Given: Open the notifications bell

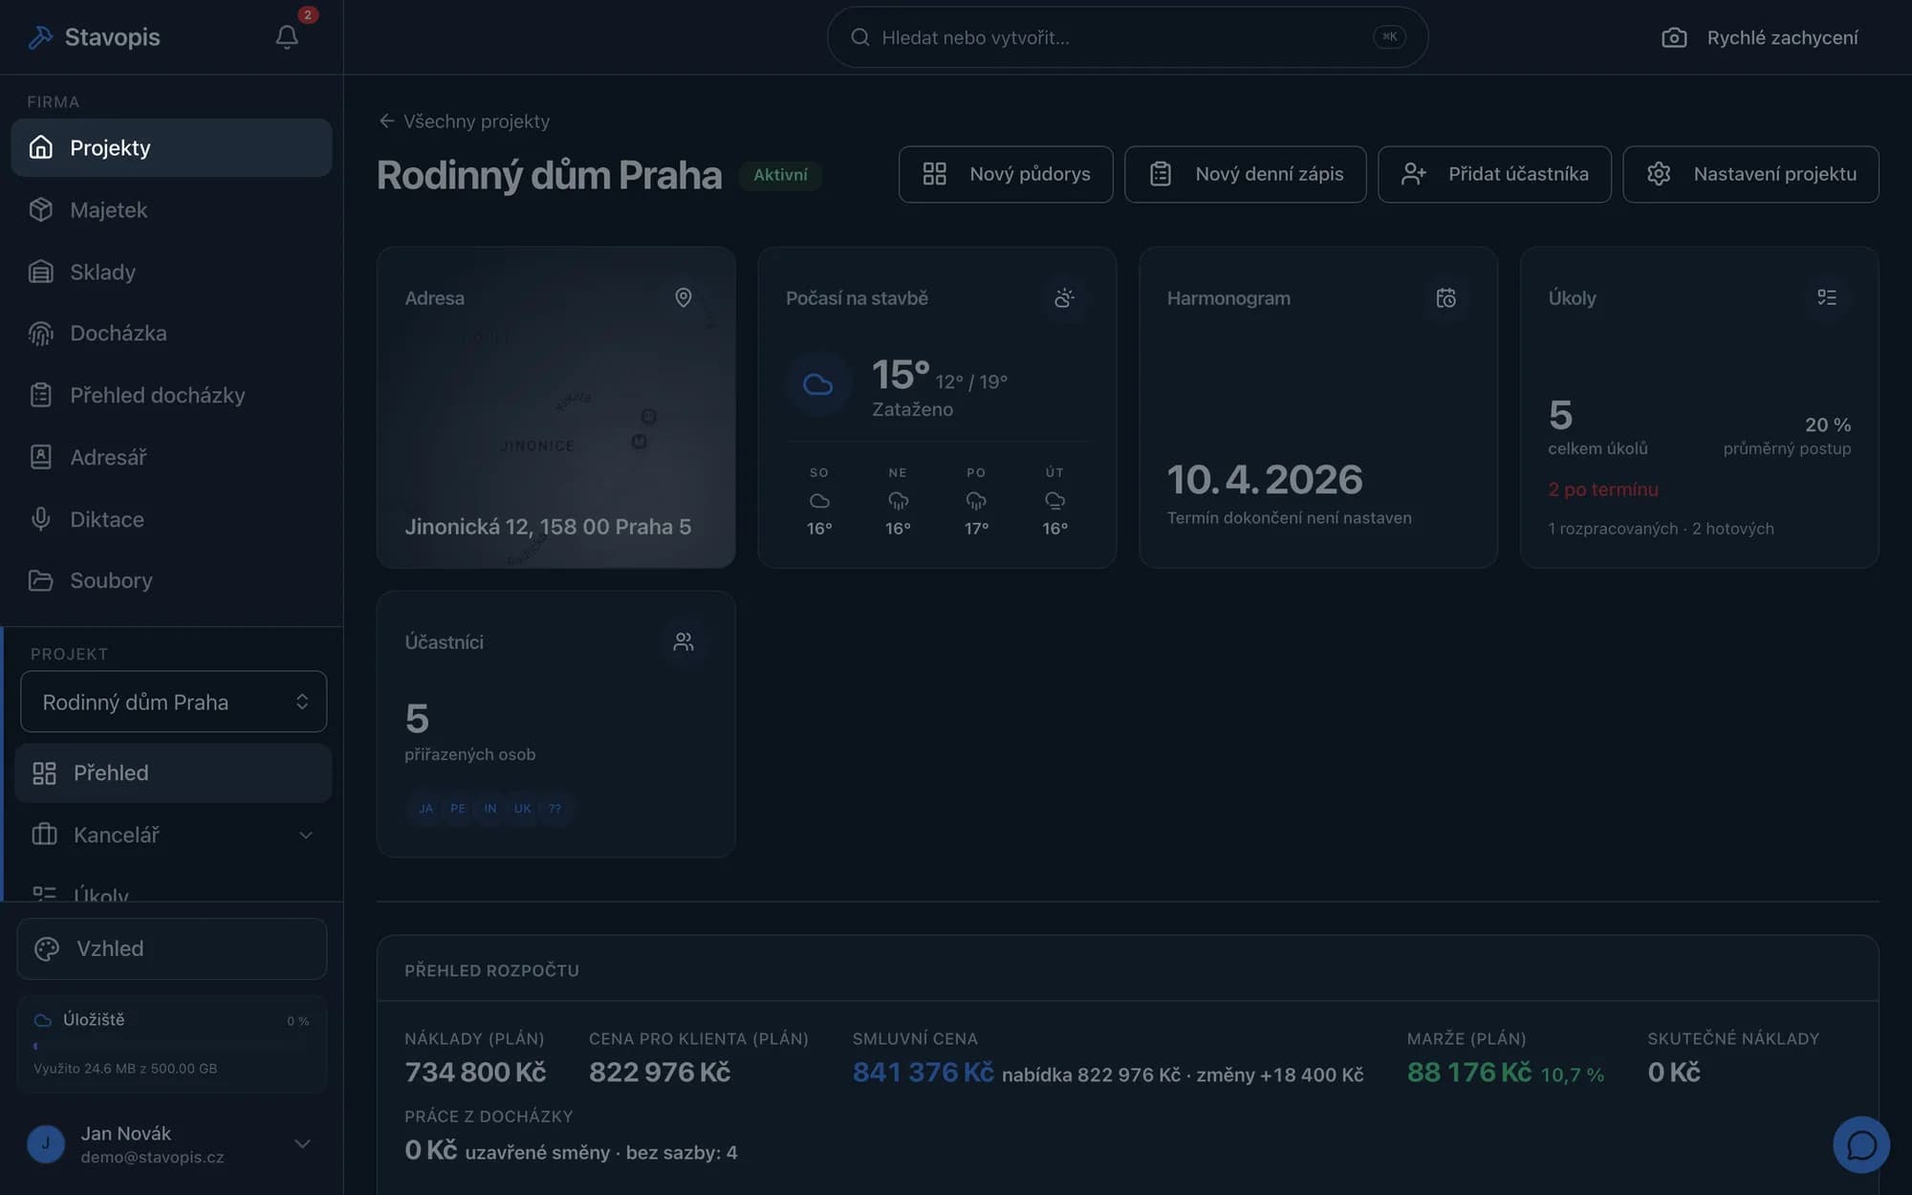Looking at the screenshot, I should coord(287,36).
